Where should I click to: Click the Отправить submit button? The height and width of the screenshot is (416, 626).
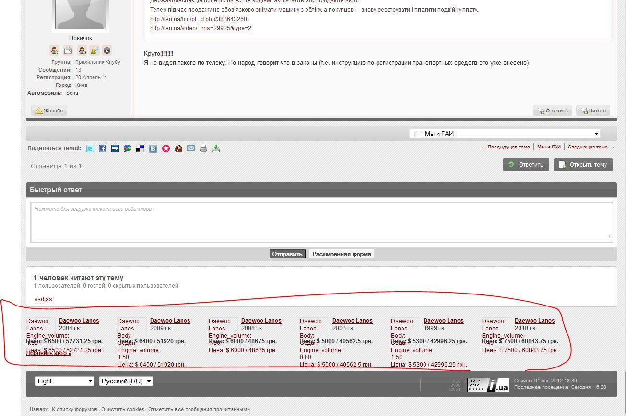287,254
